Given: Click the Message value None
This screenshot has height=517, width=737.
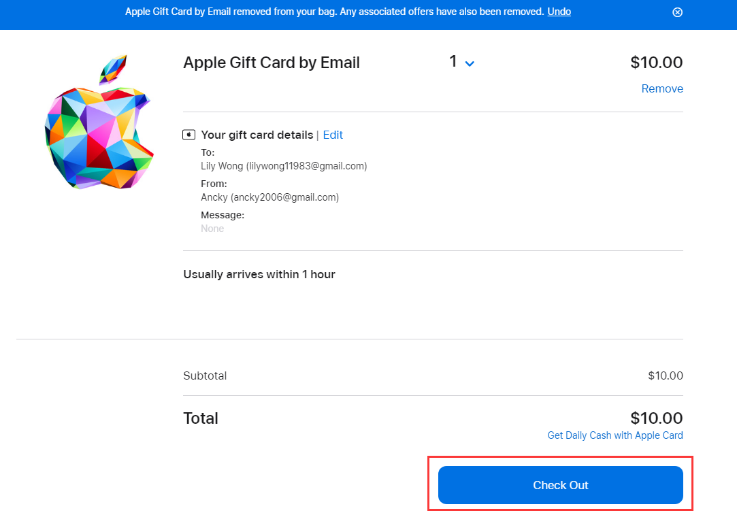Looking at the screenshot, I should click(212, 229).
